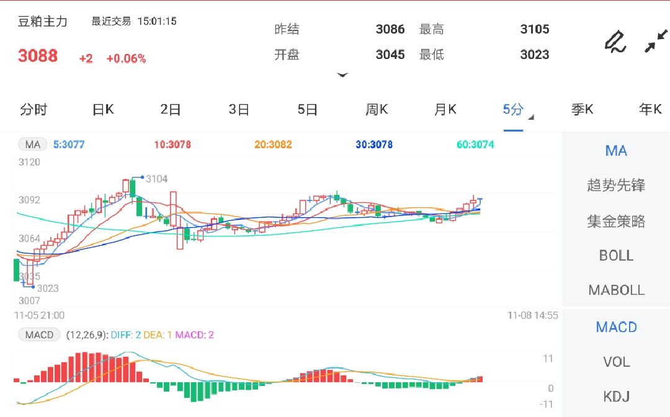Click the 11-05 21:00 start date label

click(39, 316)
